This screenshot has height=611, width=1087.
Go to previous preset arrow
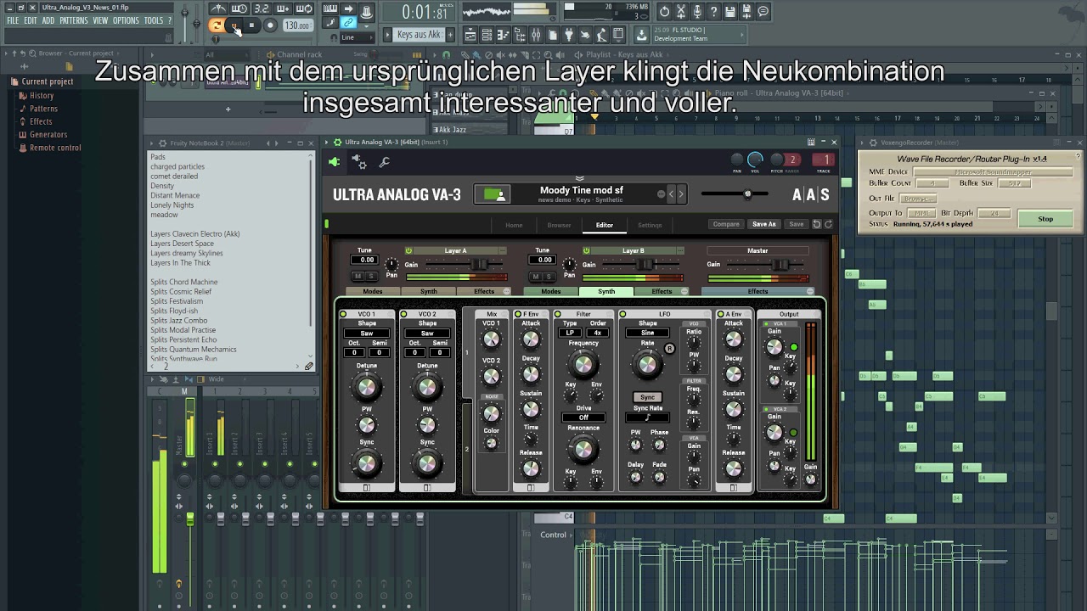click(x=671, y=194)
